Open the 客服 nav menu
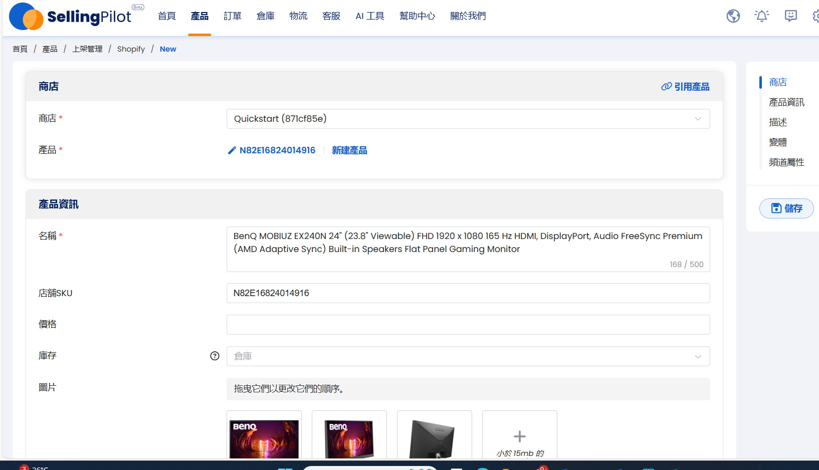Image resolution: width=819 pixels, height=470 pixels. coord(331,16)
